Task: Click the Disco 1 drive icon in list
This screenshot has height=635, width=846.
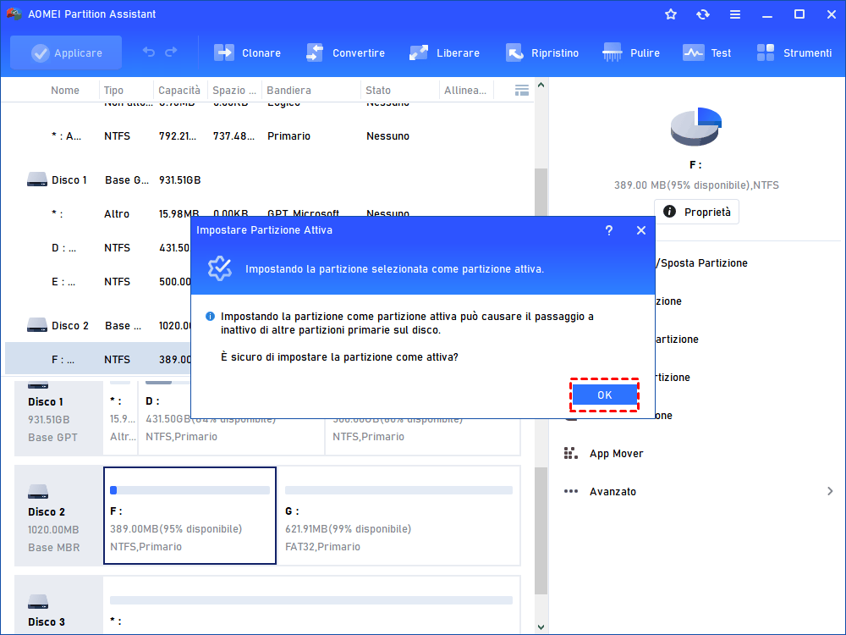Action: (x=37, y=179)
